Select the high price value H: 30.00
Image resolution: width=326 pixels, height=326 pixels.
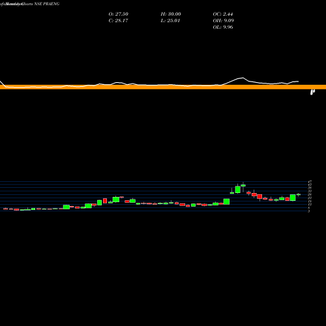[x=171, y=14]
